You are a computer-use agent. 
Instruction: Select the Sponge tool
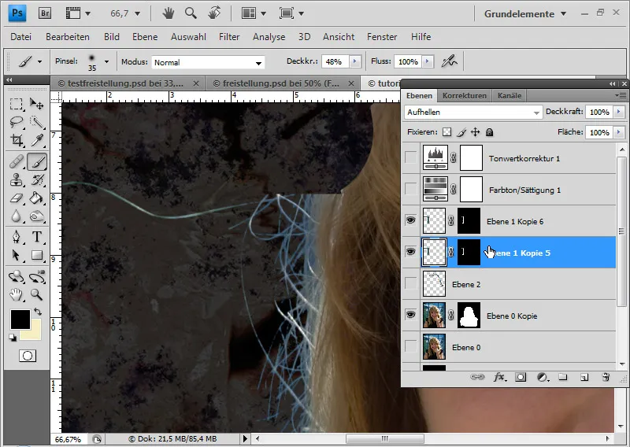click(x=37, y=216)
